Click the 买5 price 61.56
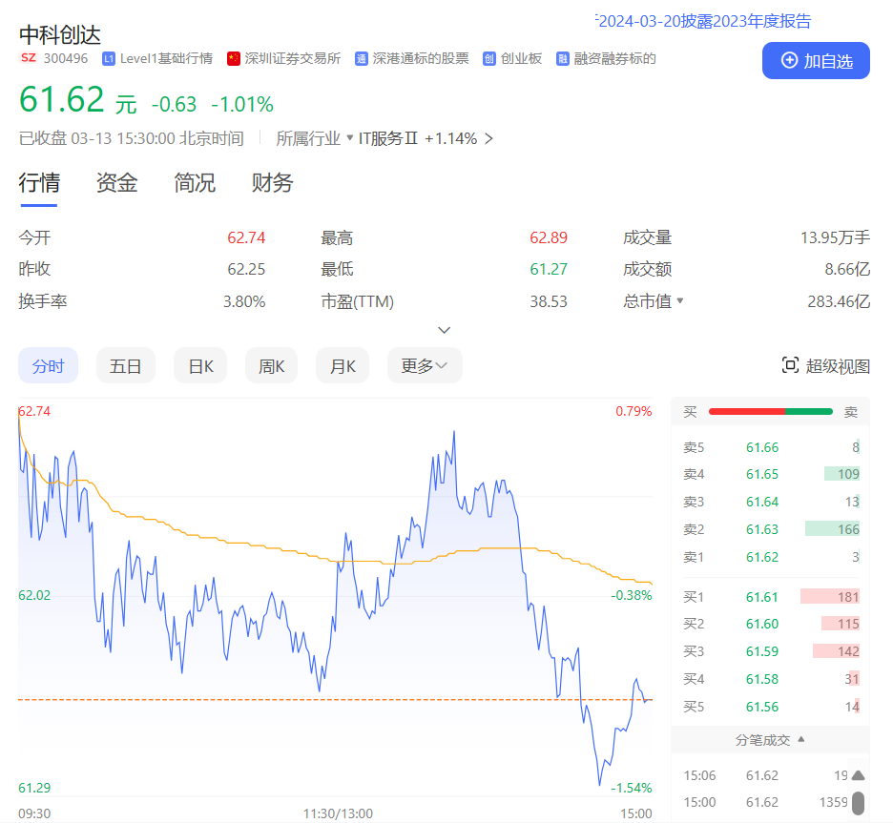Image resolution: width=893 pixels, height=823 pixels. tap(762, 707)
